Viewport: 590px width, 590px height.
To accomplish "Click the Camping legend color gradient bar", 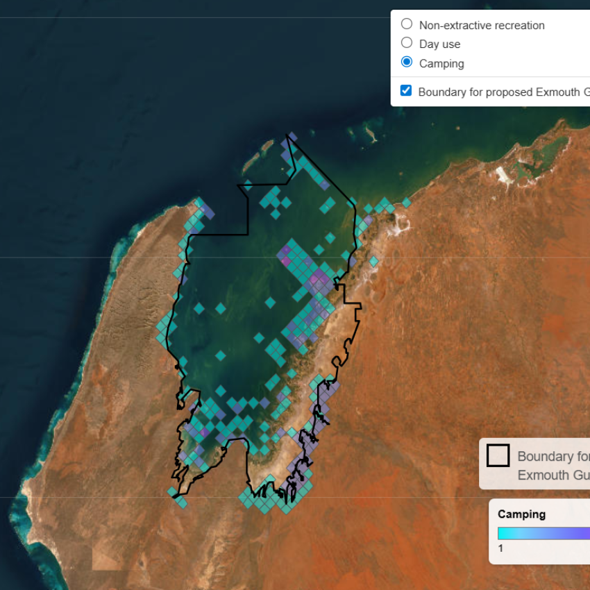I will tap(543, 533).
